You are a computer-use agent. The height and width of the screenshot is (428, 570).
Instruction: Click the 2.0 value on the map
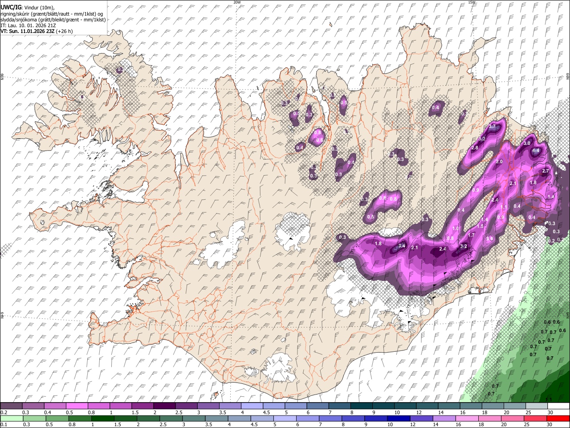[x=499, y=162]
